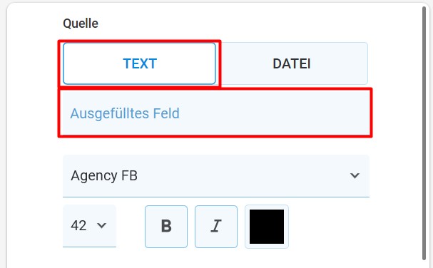Open the Agency FB font dropdown
This screenshot has height=268, width=433.
pyautogui.click(x=216, y=176)
